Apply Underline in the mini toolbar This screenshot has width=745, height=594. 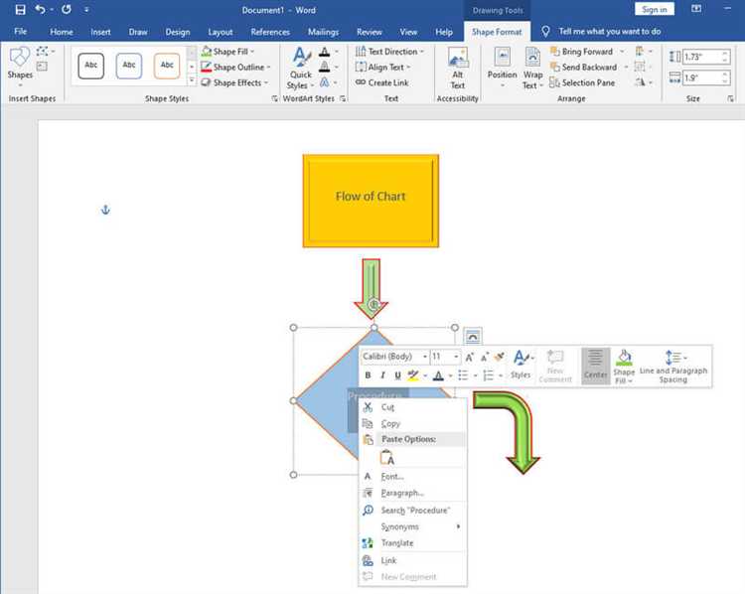point(397,375)
